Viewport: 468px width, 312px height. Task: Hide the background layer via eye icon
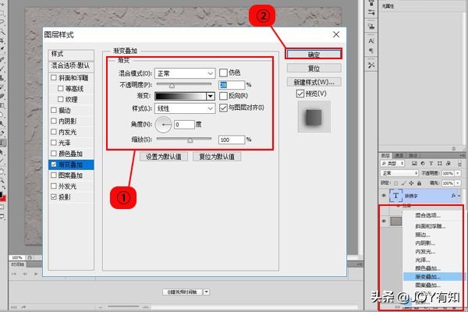point(384,222)
